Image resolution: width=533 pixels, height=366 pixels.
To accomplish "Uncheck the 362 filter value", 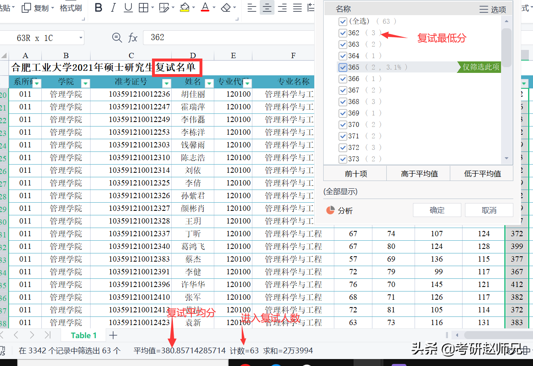I will [x=343, y=33].
